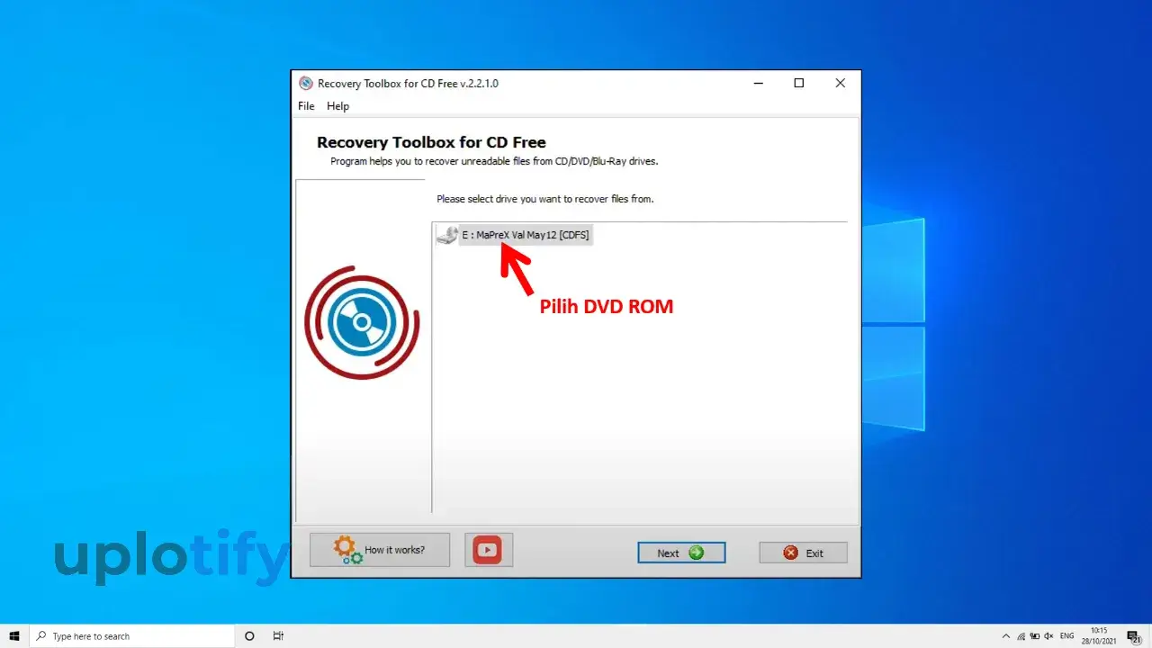Open the notification center icon

[x=1134, y=636]
